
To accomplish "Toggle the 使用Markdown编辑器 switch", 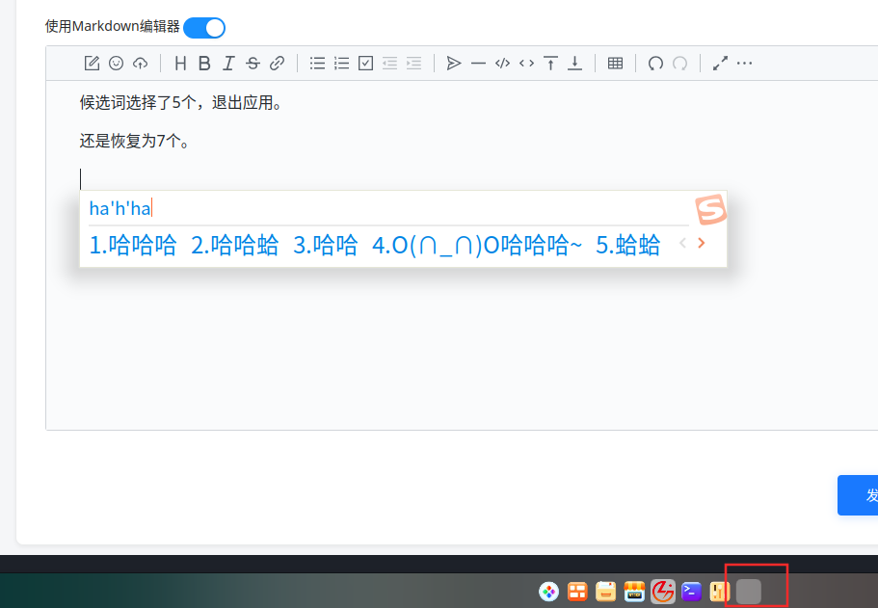I will 204,27.
